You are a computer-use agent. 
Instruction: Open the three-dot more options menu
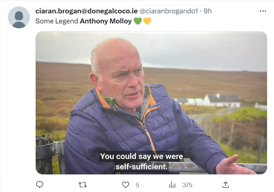263,11
